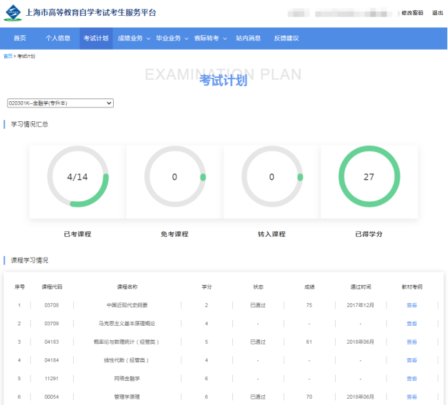Expand the 省际转考 dropdown menu

[x=210, y=39]
